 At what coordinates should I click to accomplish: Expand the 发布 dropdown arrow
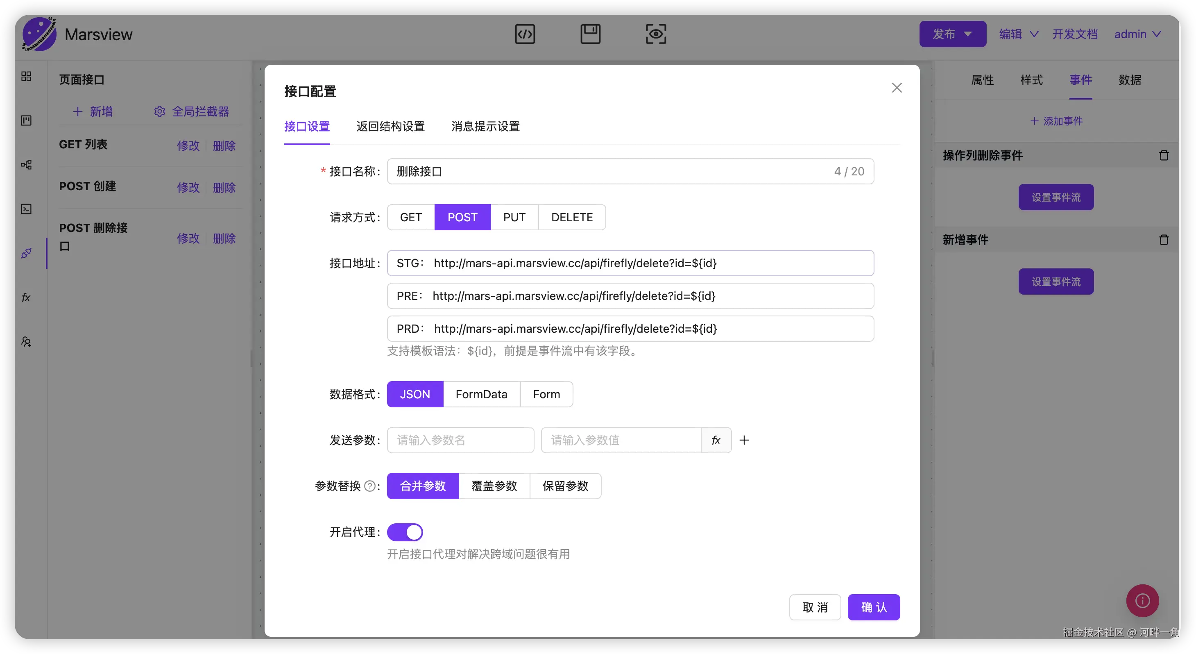coord(968,34)
